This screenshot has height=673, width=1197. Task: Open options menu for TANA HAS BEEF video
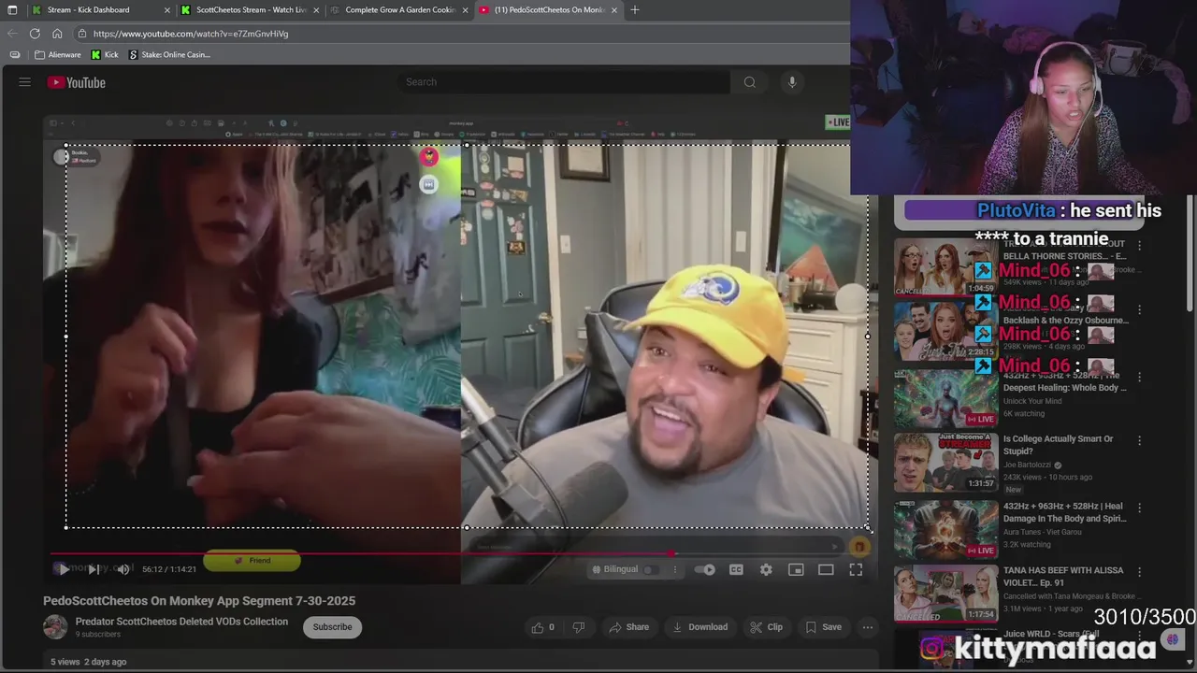point(1139,571)
